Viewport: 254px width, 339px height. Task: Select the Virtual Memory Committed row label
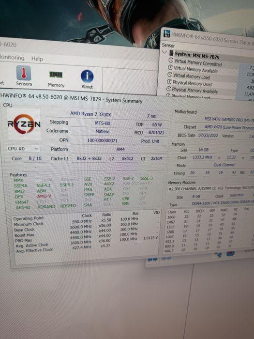(x=198, y=62)
